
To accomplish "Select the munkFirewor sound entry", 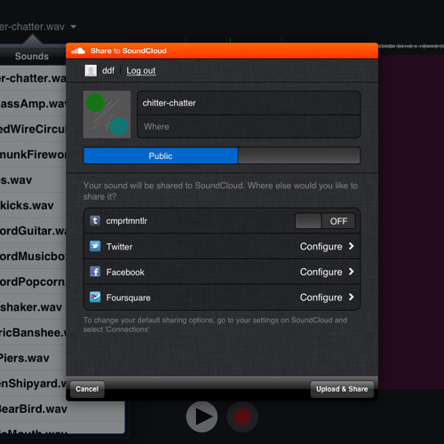I will 33,155.
